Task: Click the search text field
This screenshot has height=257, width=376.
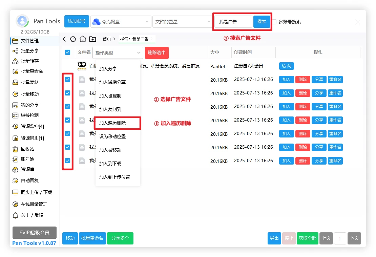Action: [x=233, y=22]
